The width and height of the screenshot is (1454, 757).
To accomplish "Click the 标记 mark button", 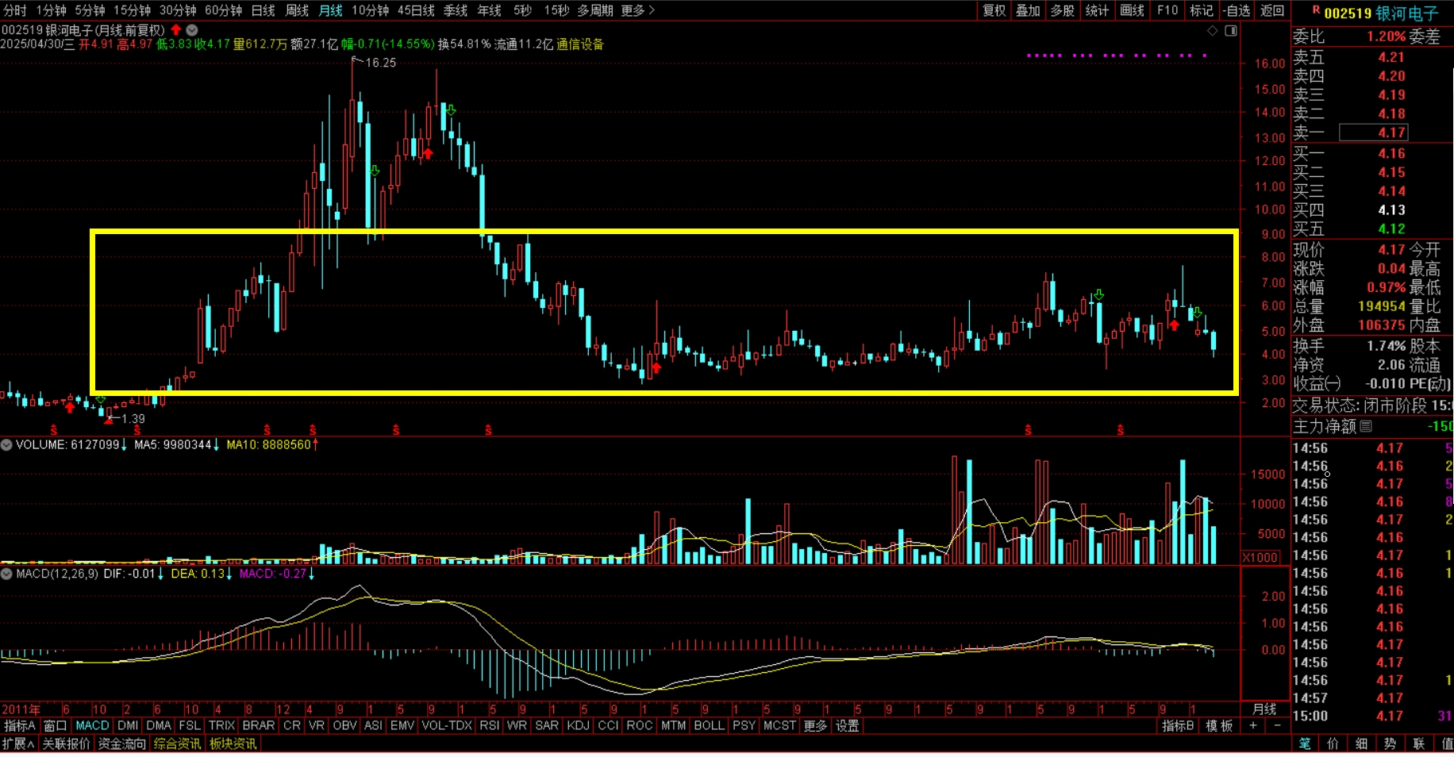I will point(1202,10).
